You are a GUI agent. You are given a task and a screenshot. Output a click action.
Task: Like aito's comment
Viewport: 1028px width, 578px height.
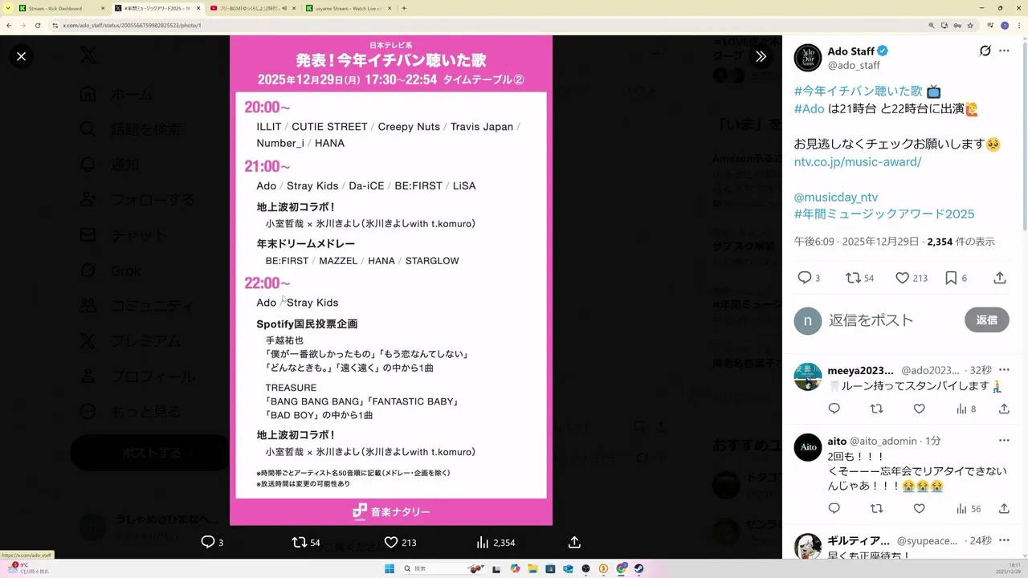pyautogui.click(x=919, y=508)
